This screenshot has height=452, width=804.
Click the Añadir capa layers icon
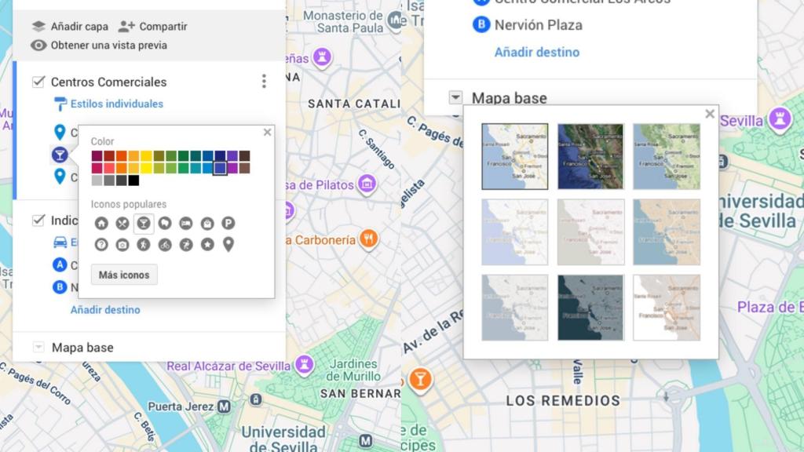(40, 26)
